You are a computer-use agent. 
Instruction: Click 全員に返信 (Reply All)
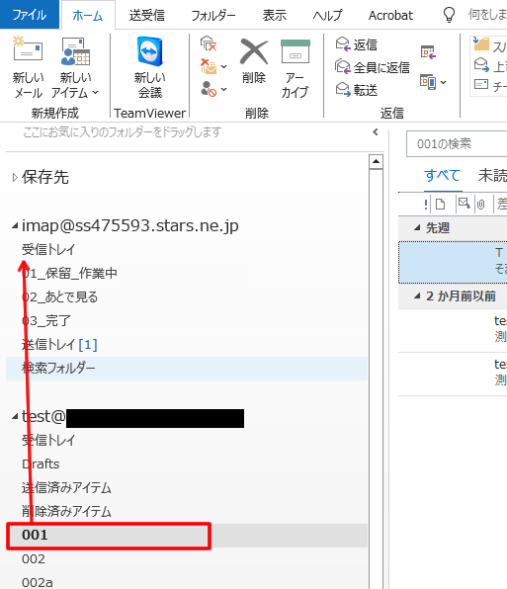click(373, 67)
